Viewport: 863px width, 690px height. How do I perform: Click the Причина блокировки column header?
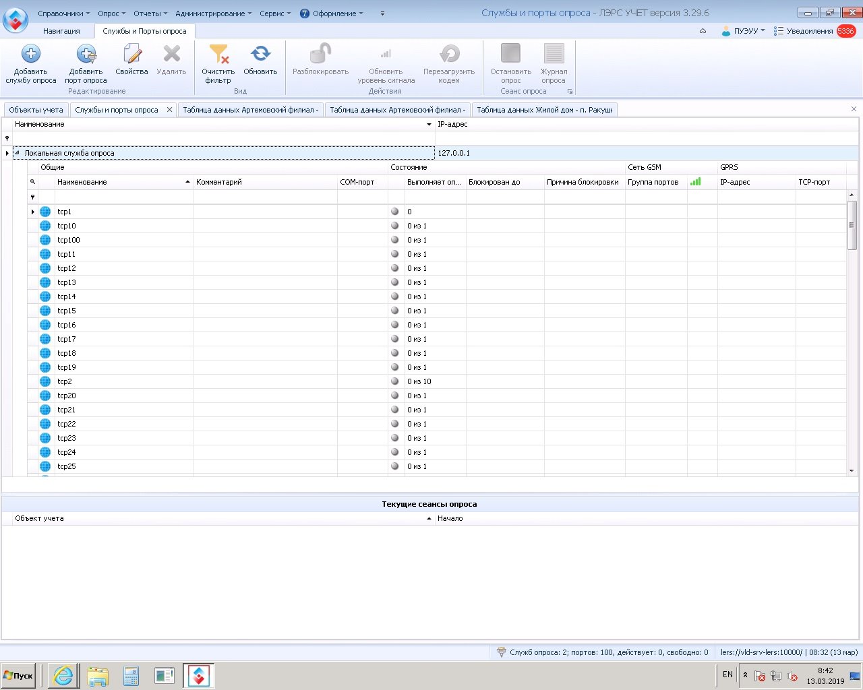pos(585,182)
